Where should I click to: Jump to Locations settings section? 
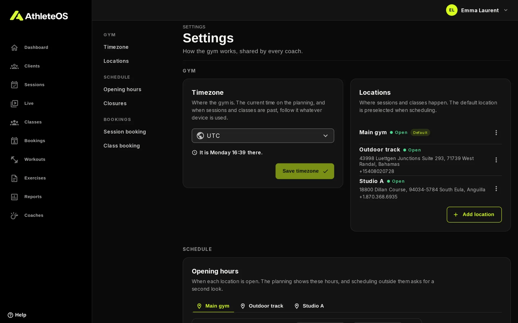[116, 61]
